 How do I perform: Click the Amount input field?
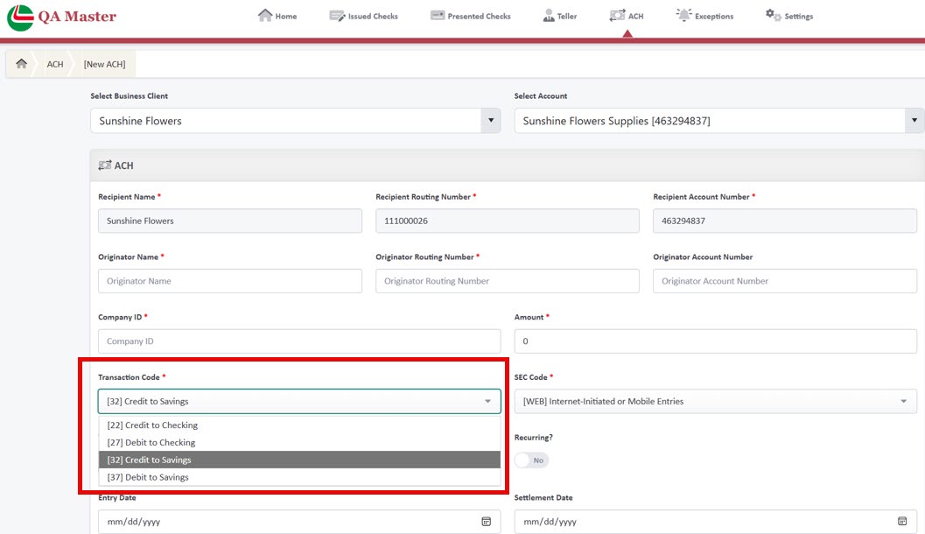tap(715, 341)
